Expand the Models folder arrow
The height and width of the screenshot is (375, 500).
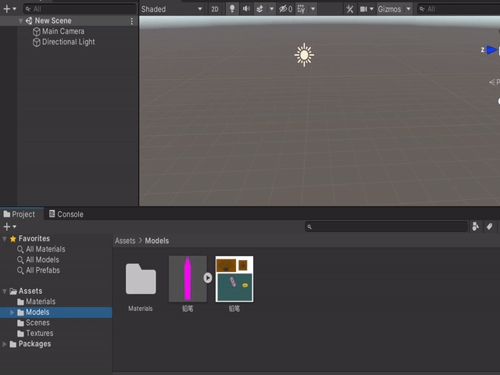tap(12, 312)
